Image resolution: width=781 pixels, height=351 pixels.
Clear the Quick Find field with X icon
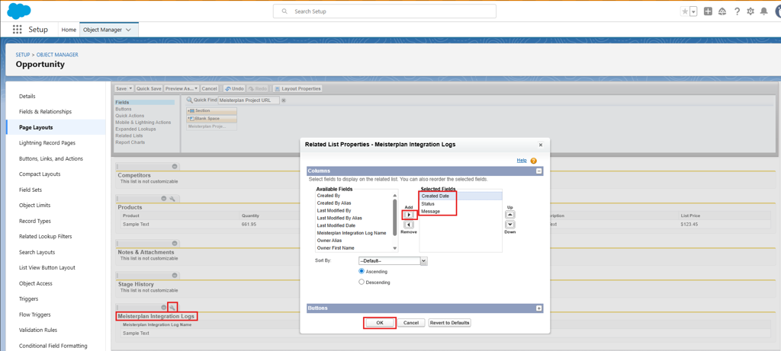(x=284, y=101)
